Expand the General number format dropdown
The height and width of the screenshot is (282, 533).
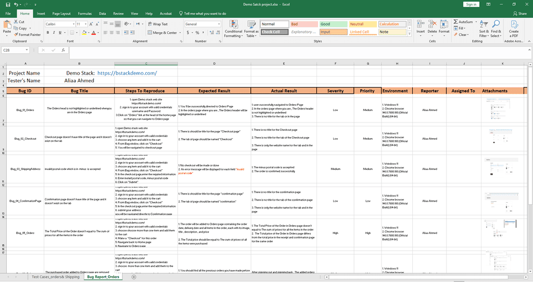point(219,24)
